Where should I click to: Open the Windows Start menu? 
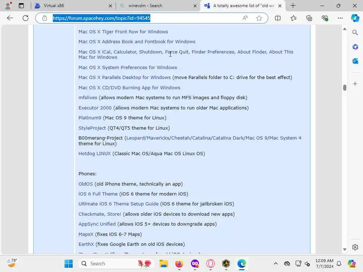click(x=68, y=263)
